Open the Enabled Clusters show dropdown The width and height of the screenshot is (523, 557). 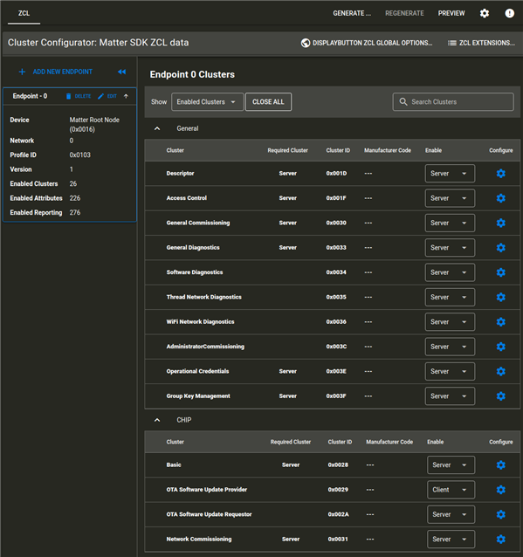[208, 102]
